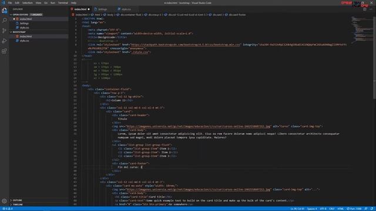376x211 pixels.
Task: Click the Go Live port status item
Action: pyautogui.click(x=354, y=209)
